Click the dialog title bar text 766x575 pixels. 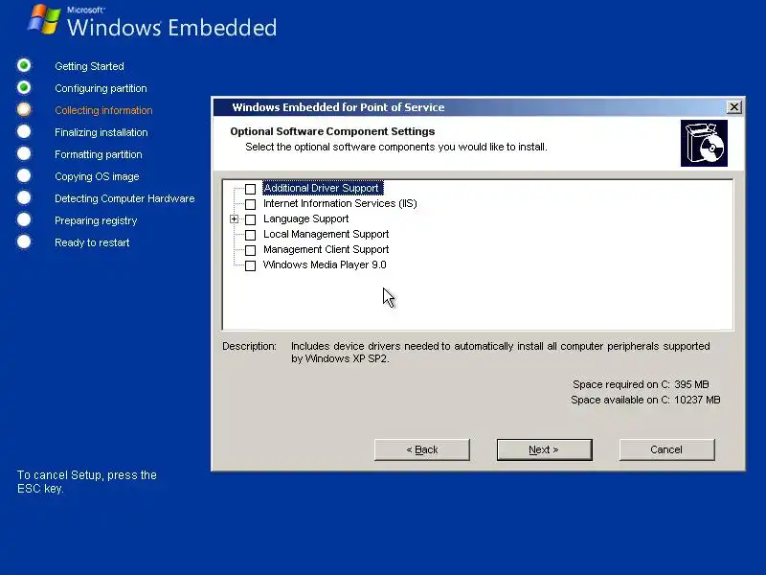[338, 107]
